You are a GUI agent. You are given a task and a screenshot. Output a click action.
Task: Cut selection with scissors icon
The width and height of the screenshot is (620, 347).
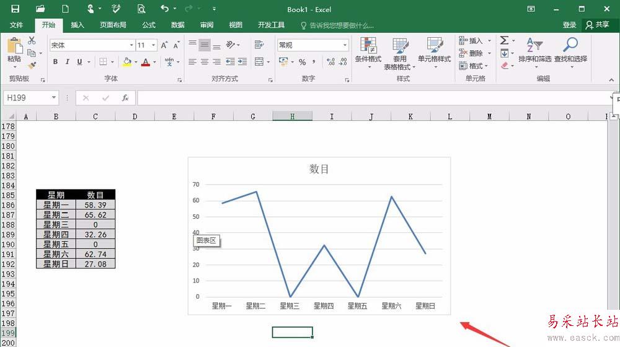(x=32, y=40)
